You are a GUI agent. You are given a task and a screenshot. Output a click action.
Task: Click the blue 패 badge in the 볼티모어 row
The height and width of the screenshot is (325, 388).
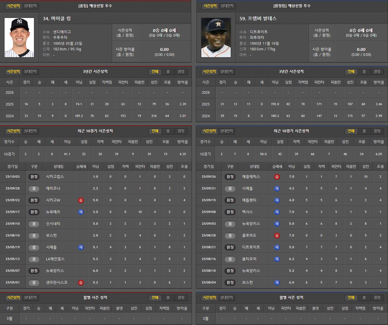coord(277,259)
